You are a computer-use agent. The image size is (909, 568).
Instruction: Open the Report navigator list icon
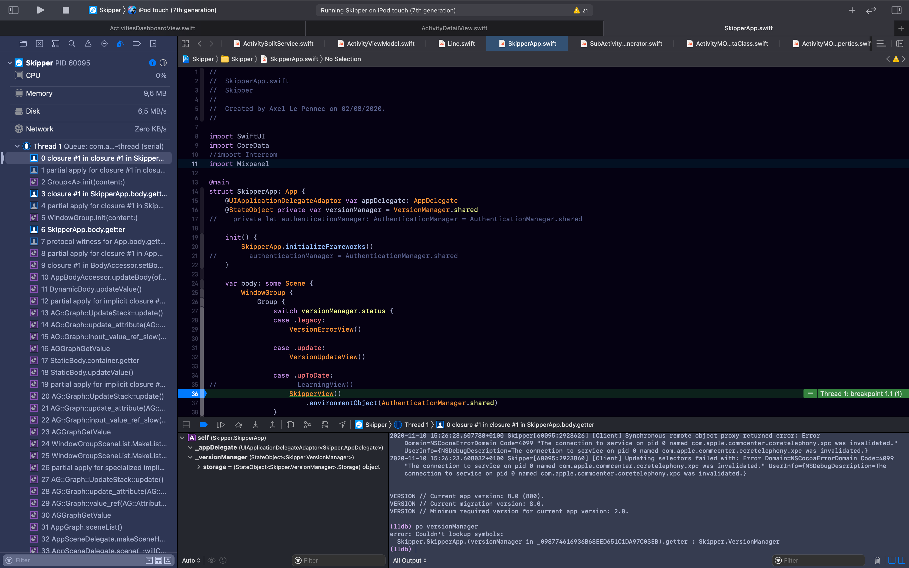153,44
